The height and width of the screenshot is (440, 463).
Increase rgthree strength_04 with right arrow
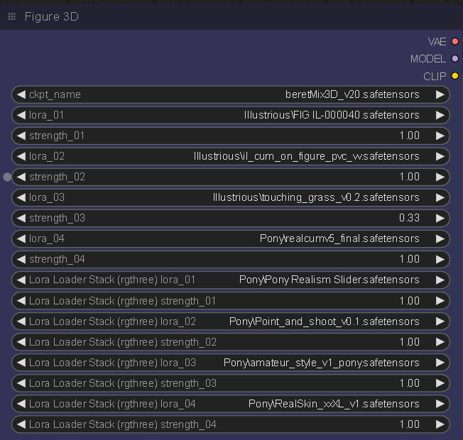[440, 424]
